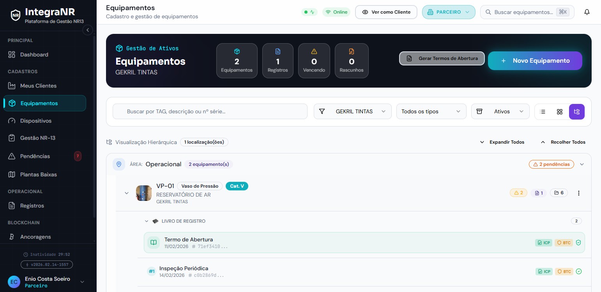Open Meus Clientes in sidebar
The image size is (601, 292).
[x=45, y=86]
